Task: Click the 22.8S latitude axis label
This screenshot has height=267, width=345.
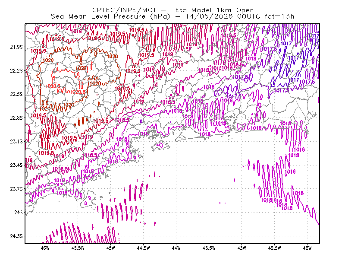Action: (16, 118)
